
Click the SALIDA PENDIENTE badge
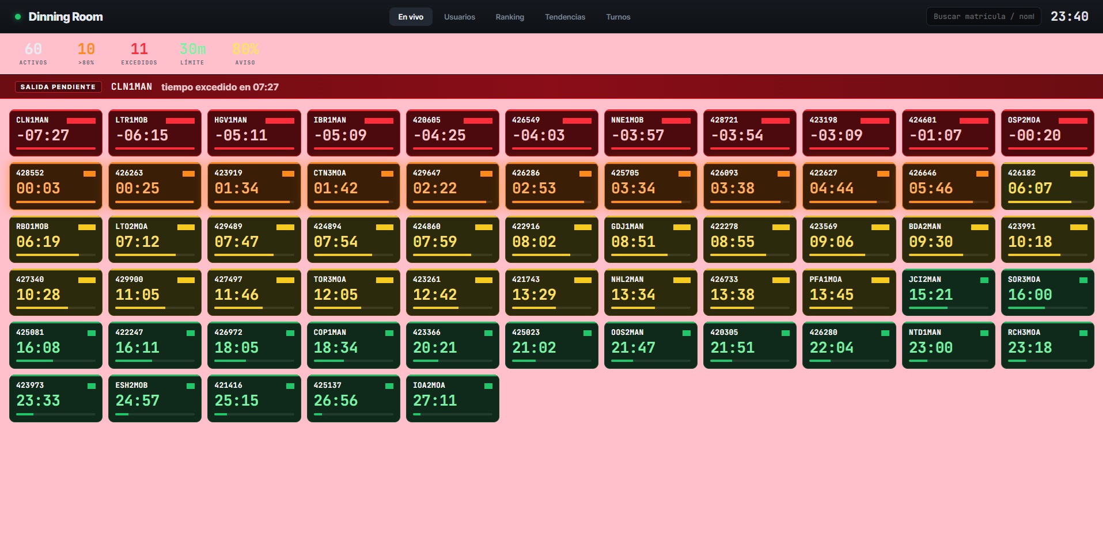(58, 87)
